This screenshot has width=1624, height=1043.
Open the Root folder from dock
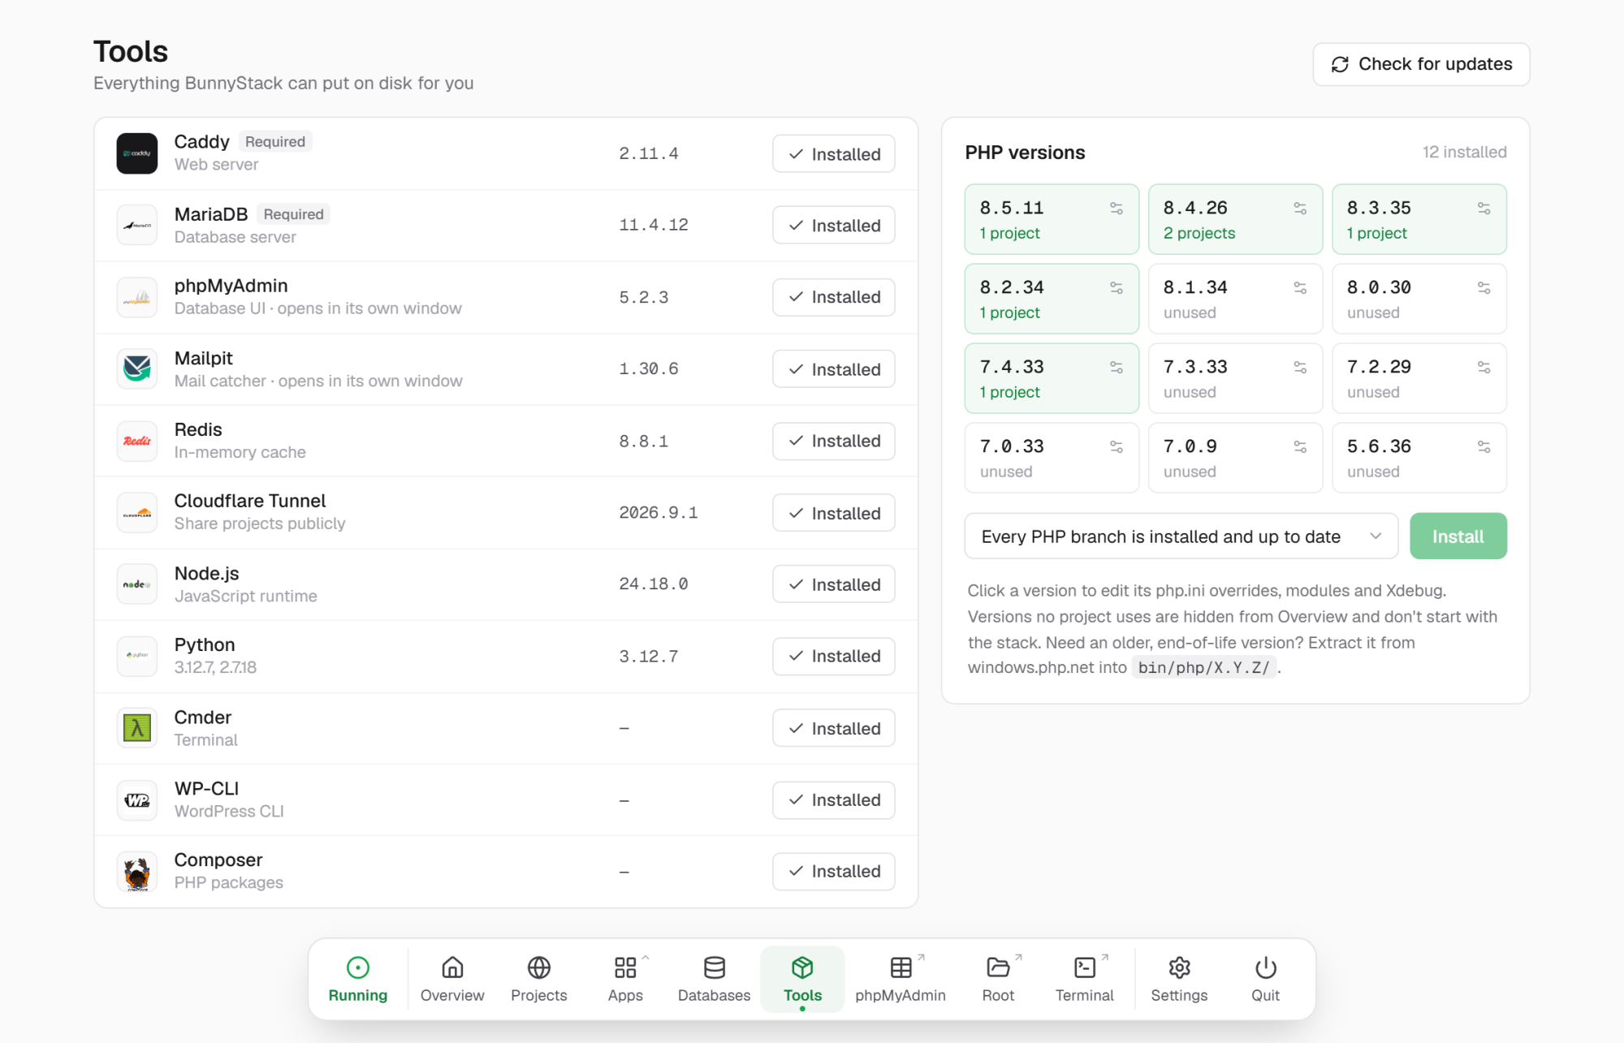coord(999,979)
